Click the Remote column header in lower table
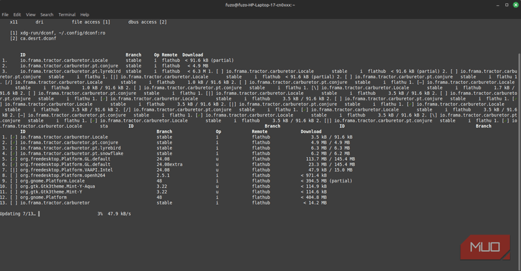521x271 pixels. 259,132
